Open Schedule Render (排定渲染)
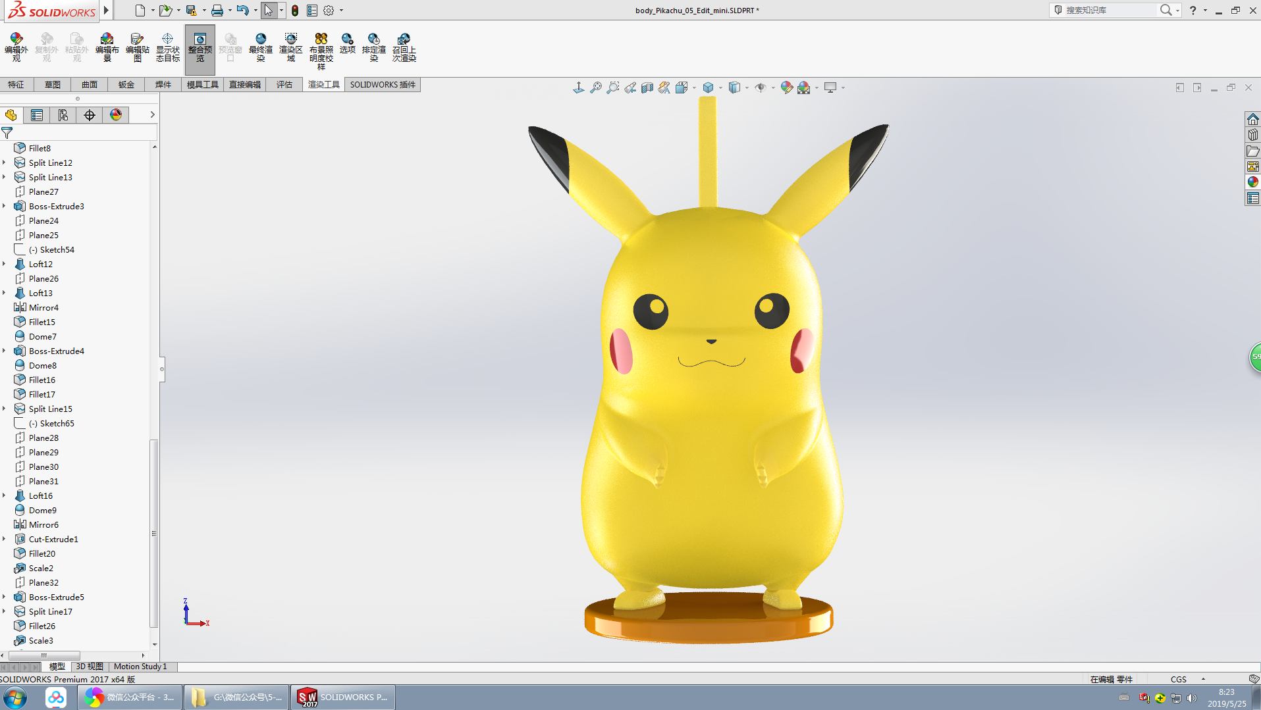The image size is (1261, 710). click(374, 47)
